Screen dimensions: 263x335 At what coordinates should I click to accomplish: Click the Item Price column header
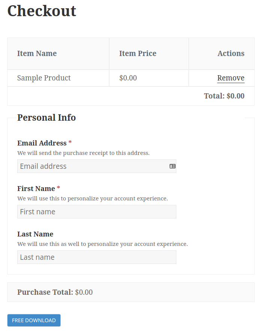pyautogui.click(x=138, y=53)
